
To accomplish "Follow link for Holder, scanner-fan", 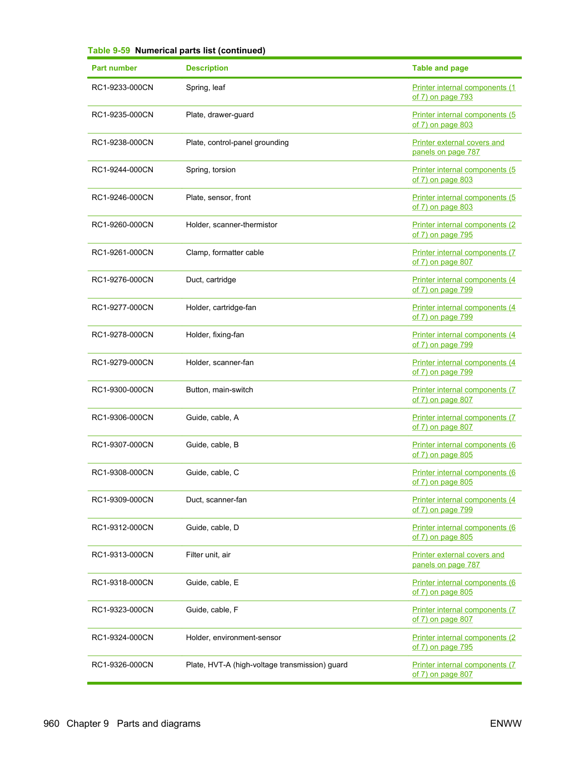I will click(x=463, y=367).
